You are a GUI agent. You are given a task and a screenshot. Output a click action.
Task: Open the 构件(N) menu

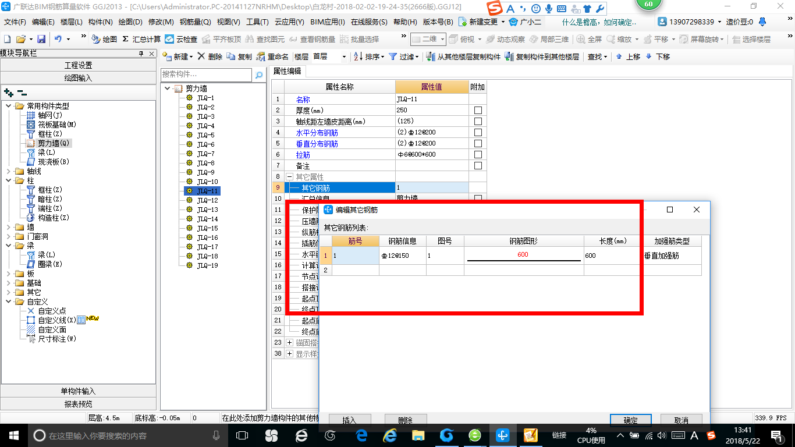(101, 22)
